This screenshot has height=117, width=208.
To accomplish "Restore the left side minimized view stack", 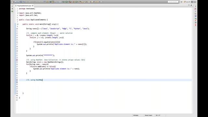I will [x=12, y=6].
